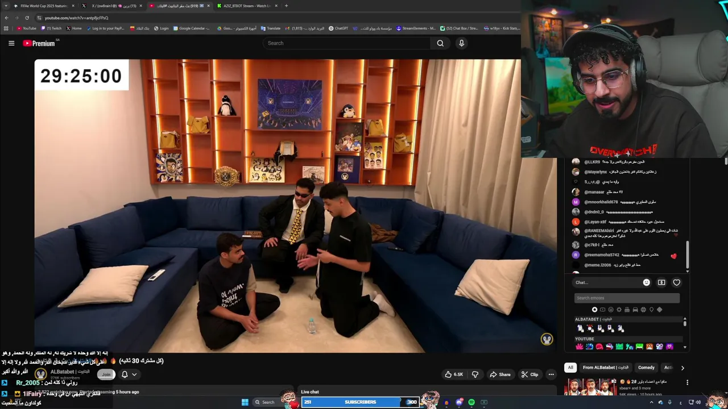Run the search with the magnifier button
Viewport: 728px width, 409px height.
click(x=440, y=43)
